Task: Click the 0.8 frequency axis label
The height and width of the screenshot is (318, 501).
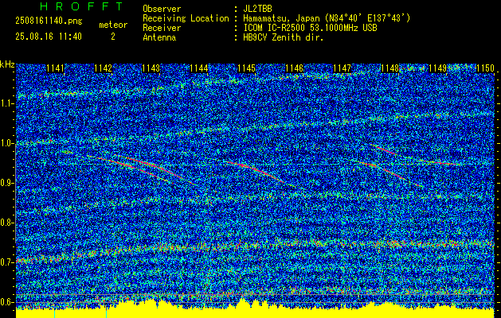Action: pyautogui.click(x=7, y=223)
